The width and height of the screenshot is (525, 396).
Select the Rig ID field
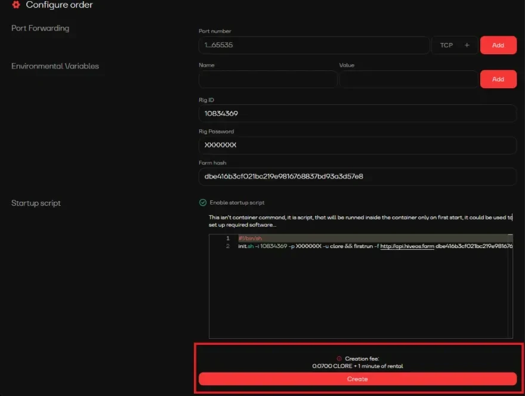357,113
